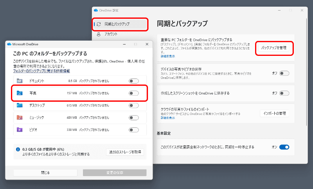Click the OneDrive cloud icon in Microsoft OneDrive title bar

9,44
